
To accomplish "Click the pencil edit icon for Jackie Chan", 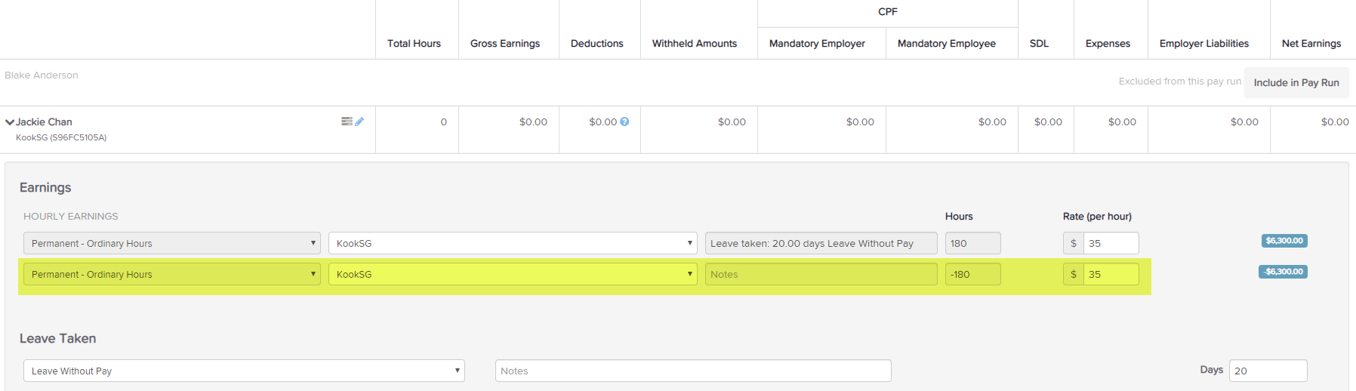I will (359, 122).
